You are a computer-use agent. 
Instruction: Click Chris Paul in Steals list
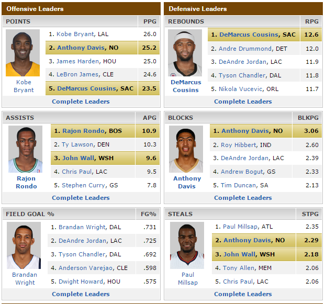[x=238, y=282]
